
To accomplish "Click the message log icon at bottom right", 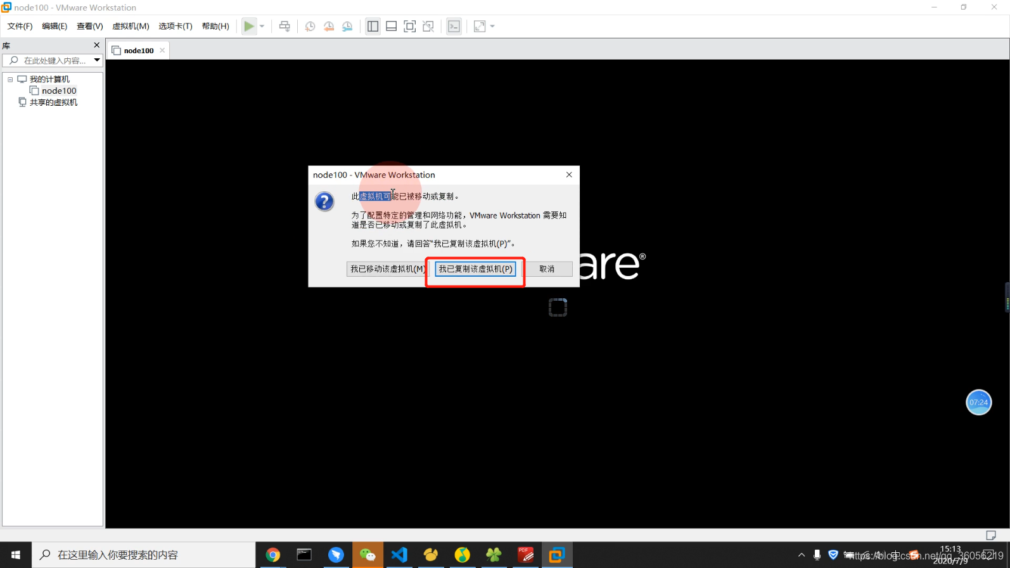I will [991, 535].
